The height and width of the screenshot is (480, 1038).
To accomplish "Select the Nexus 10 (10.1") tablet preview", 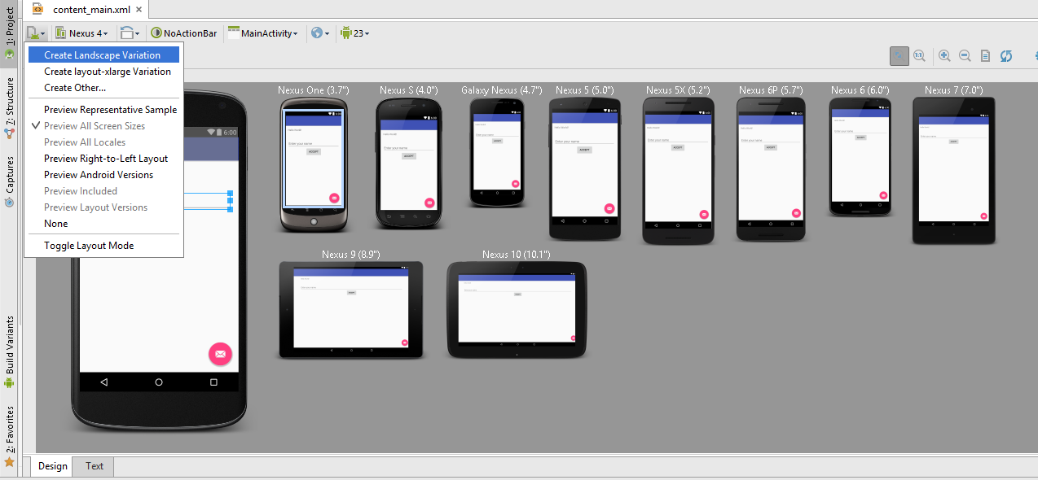I will coord(517,310).
